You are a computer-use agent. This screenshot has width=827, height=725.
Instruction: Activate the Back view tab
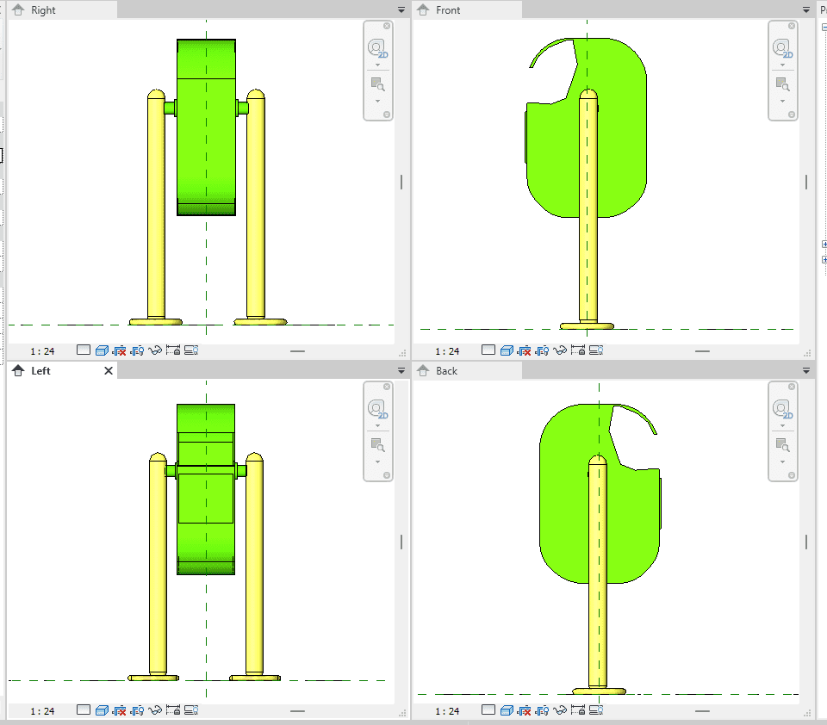(447, 371)
